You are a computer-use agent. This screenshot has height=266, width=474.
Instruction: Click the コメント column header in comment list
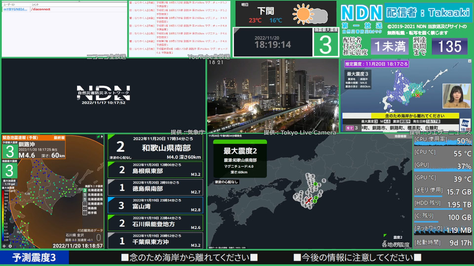35,4
